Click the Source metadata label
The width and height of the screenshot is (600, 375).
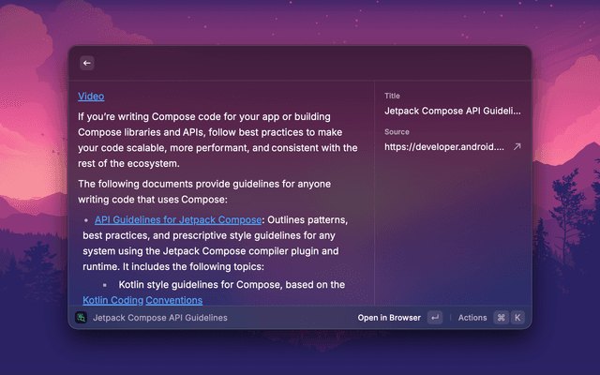pos(397,131)
